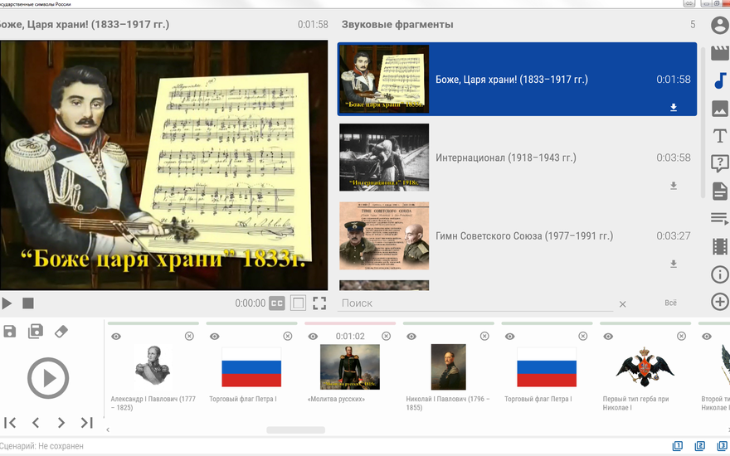The height and width of the screenshot is (456, 730).
Task: Toggle visibility of «Молитва русских» item
Action: (x=313, y=337)
